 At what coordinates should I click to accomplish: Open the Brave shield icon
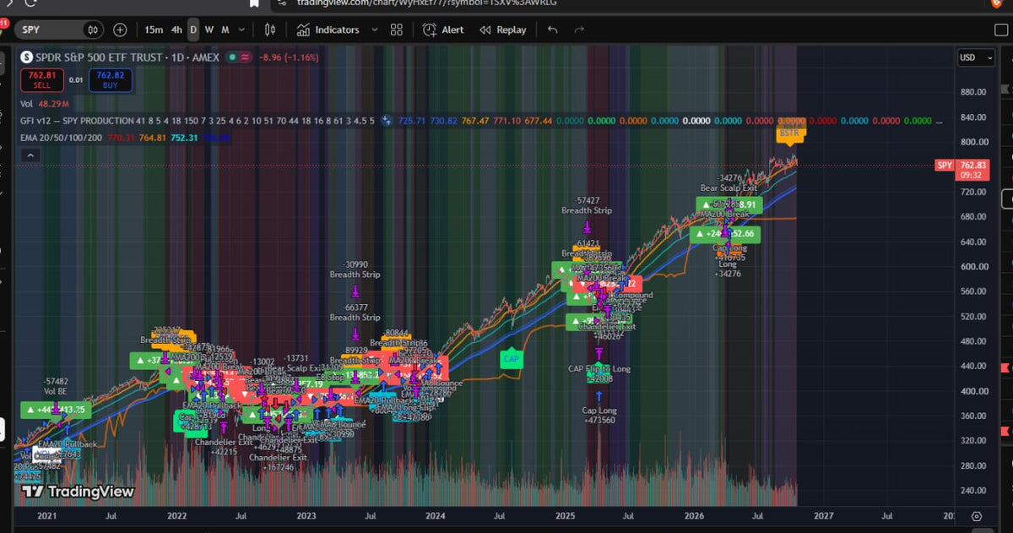997,3
